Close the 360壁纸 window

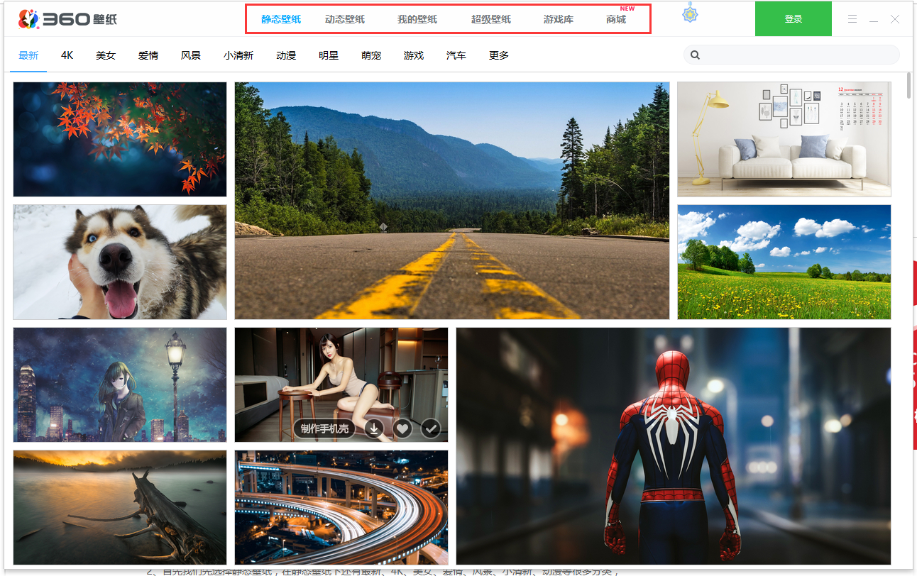(x=895, y=19)
